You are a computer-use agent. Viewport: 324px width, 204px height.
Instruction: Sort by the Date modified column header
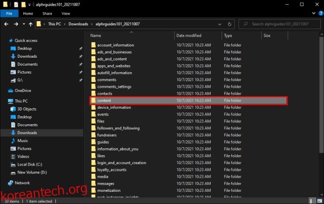[189, 36]
